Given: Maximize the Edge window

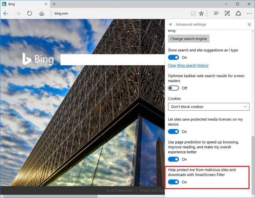Looking at the screenshot, I should pyautogui.click(x=238, y=4).
